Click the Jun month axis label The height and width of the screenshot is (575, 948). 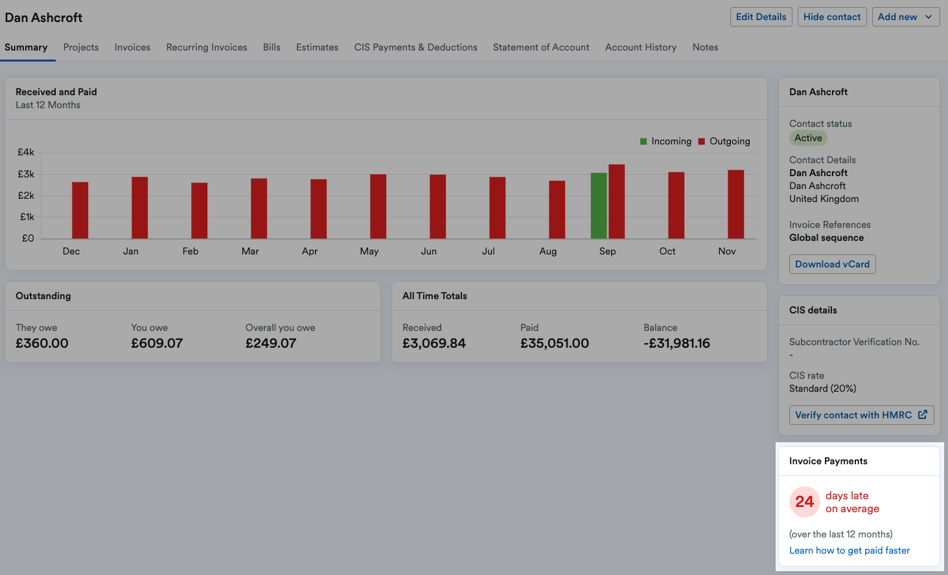point(429,251)
